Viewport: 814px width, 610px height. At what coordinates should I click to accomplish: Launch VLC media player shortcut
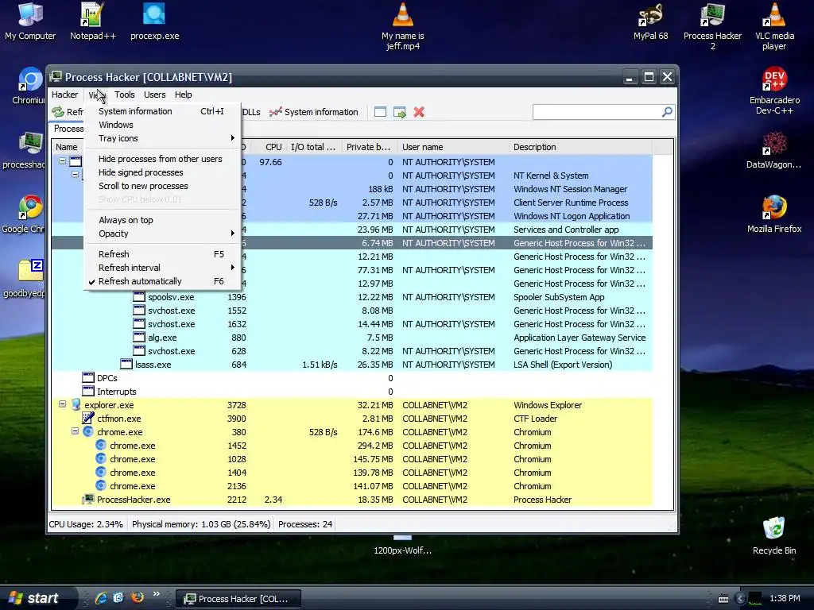tap(774, 26)
